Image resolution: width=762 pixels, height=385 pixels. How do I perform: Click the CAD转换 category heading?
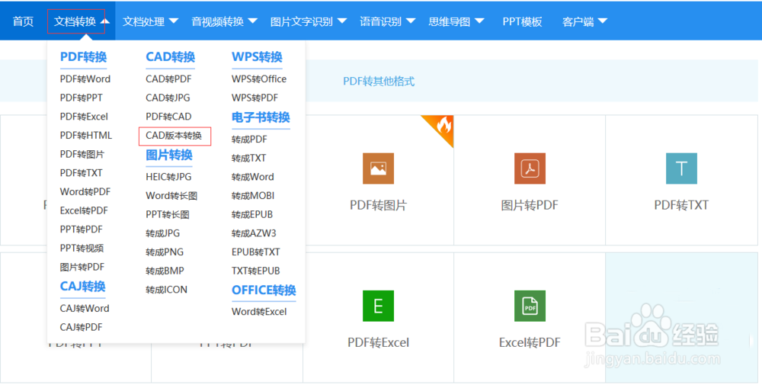[x=171, y=57]
